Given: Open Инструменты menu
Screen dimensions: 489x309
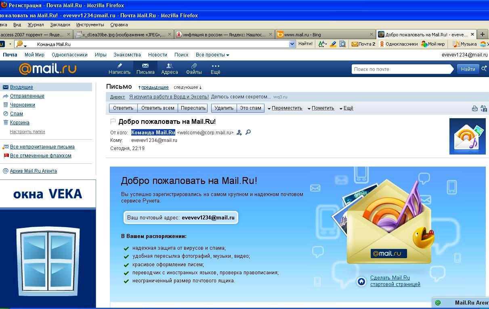Looking at the screenshot, I should pyautogui.click(x=90, y=25).
